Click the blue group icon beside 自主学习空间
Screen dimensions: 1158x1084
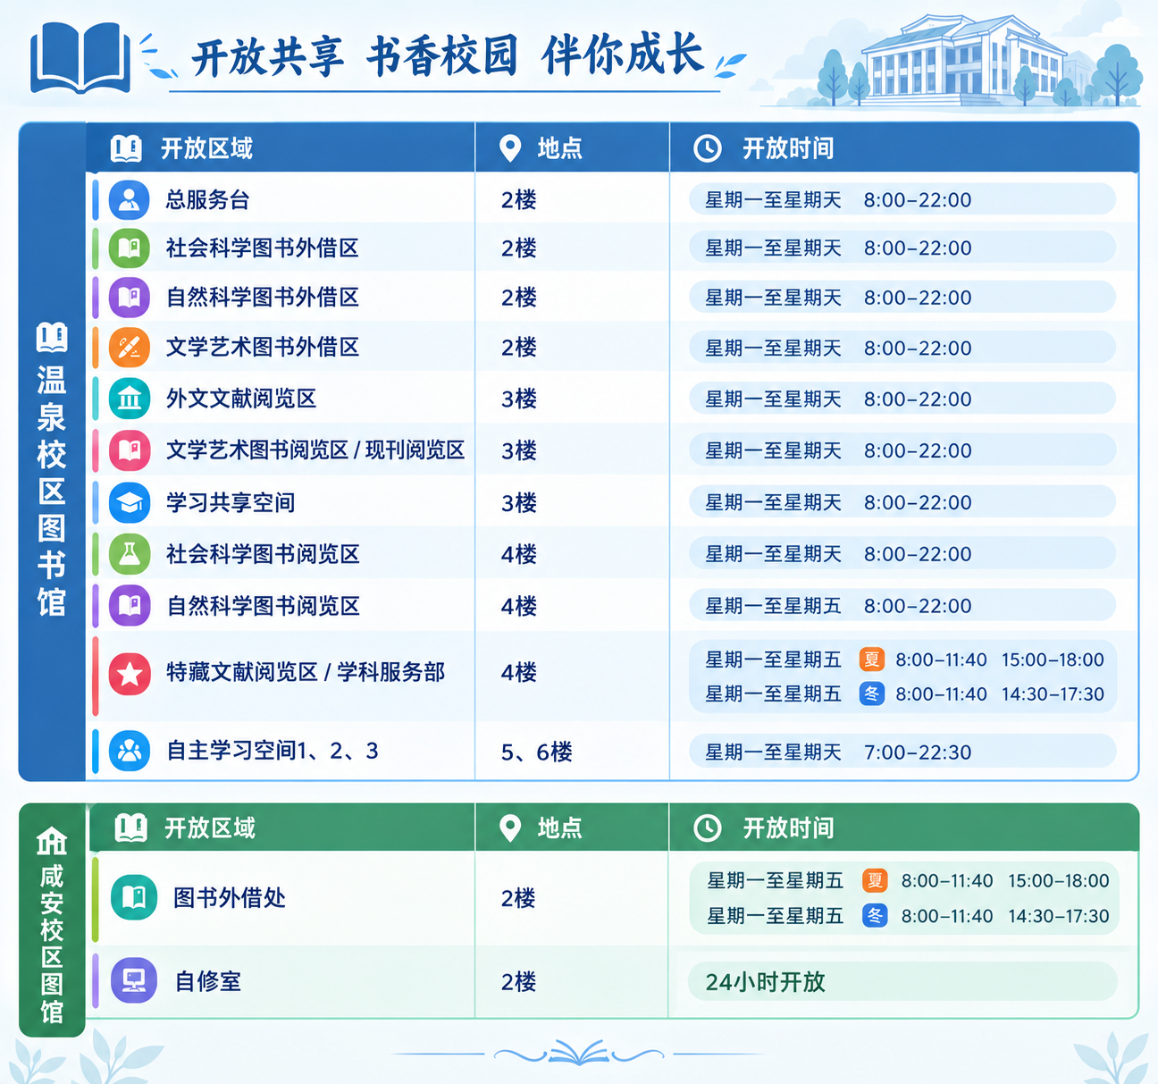[130, 751]
